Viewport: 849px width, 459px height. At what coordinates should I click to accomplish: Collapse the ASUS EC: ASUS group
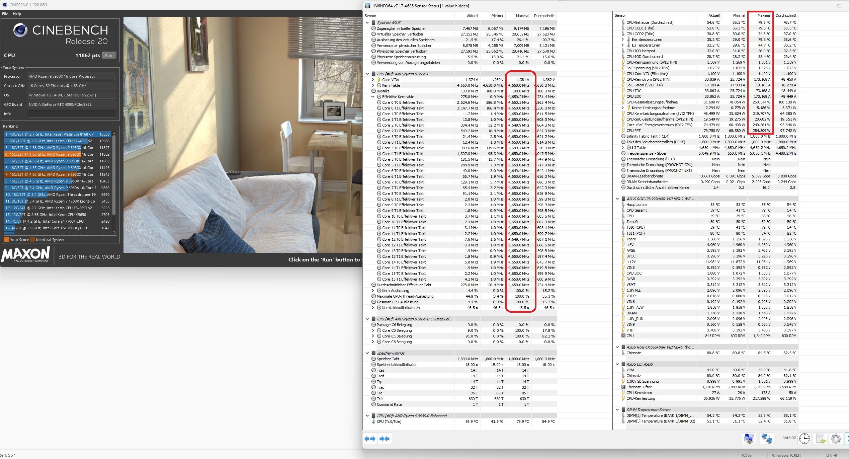pyautogui.click(x=617, y=364)
